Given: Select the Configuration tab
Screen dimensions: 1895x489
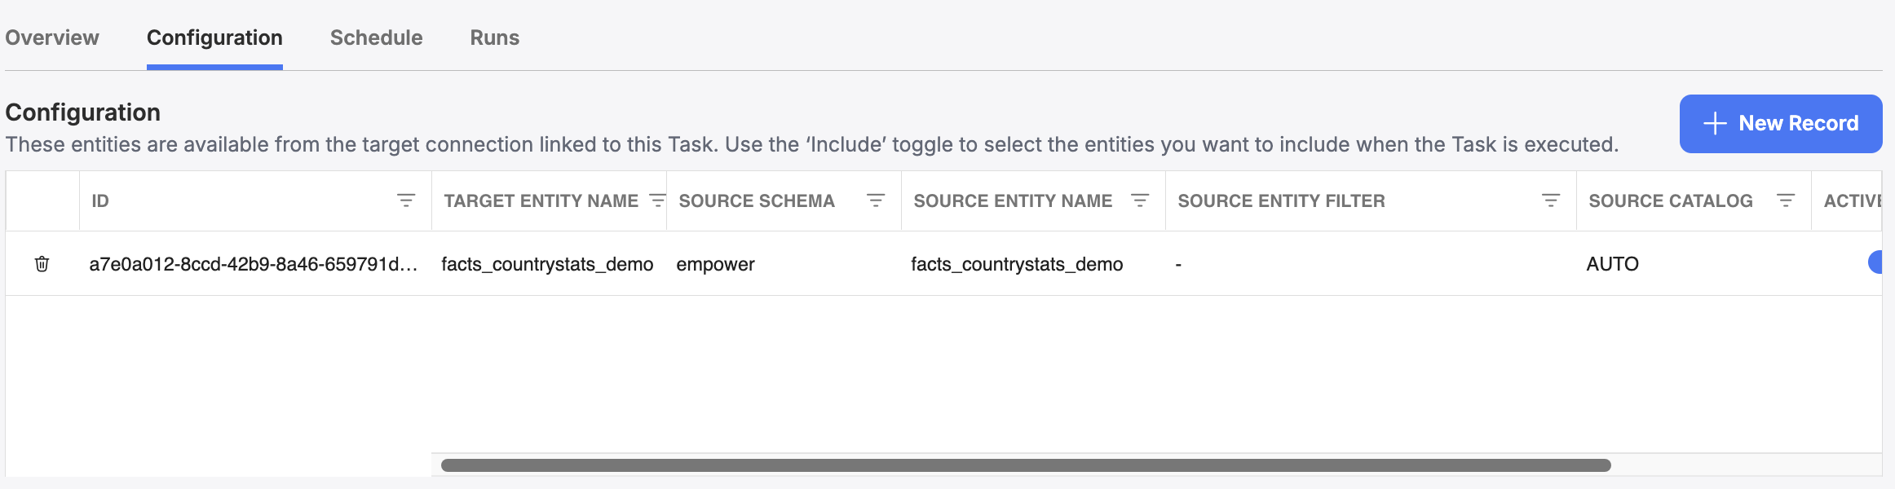Looking at the screenshot, I should click(214, 37).
